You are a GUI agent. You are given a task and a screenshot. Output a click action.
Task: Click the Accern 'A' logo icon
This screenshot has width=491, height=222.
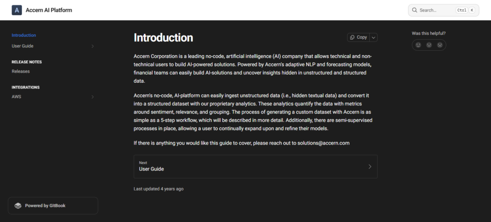click(x=17, y=10)
